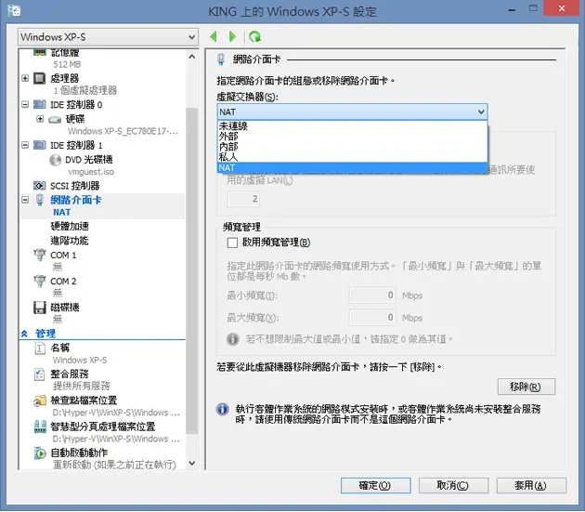585x512 pixels.
Task: Click the 移除(R) button
Action: click(x=526, y=387)
